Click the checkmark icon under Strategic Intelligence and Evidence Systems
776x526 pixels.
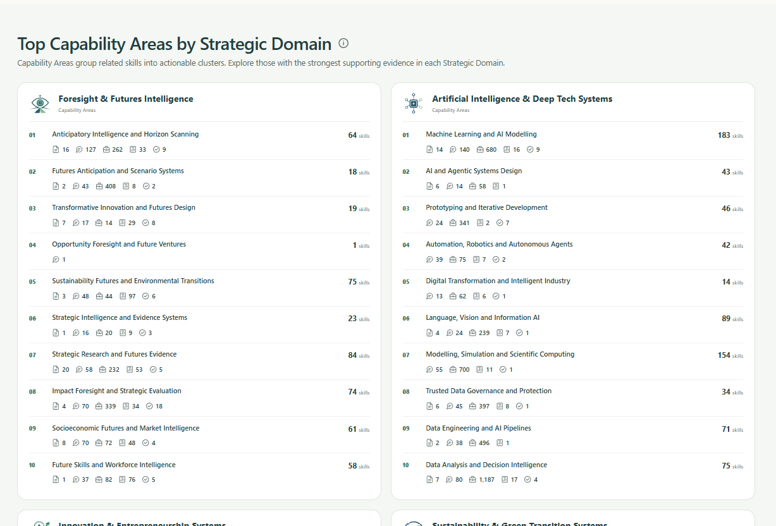[x=142, y=333]
